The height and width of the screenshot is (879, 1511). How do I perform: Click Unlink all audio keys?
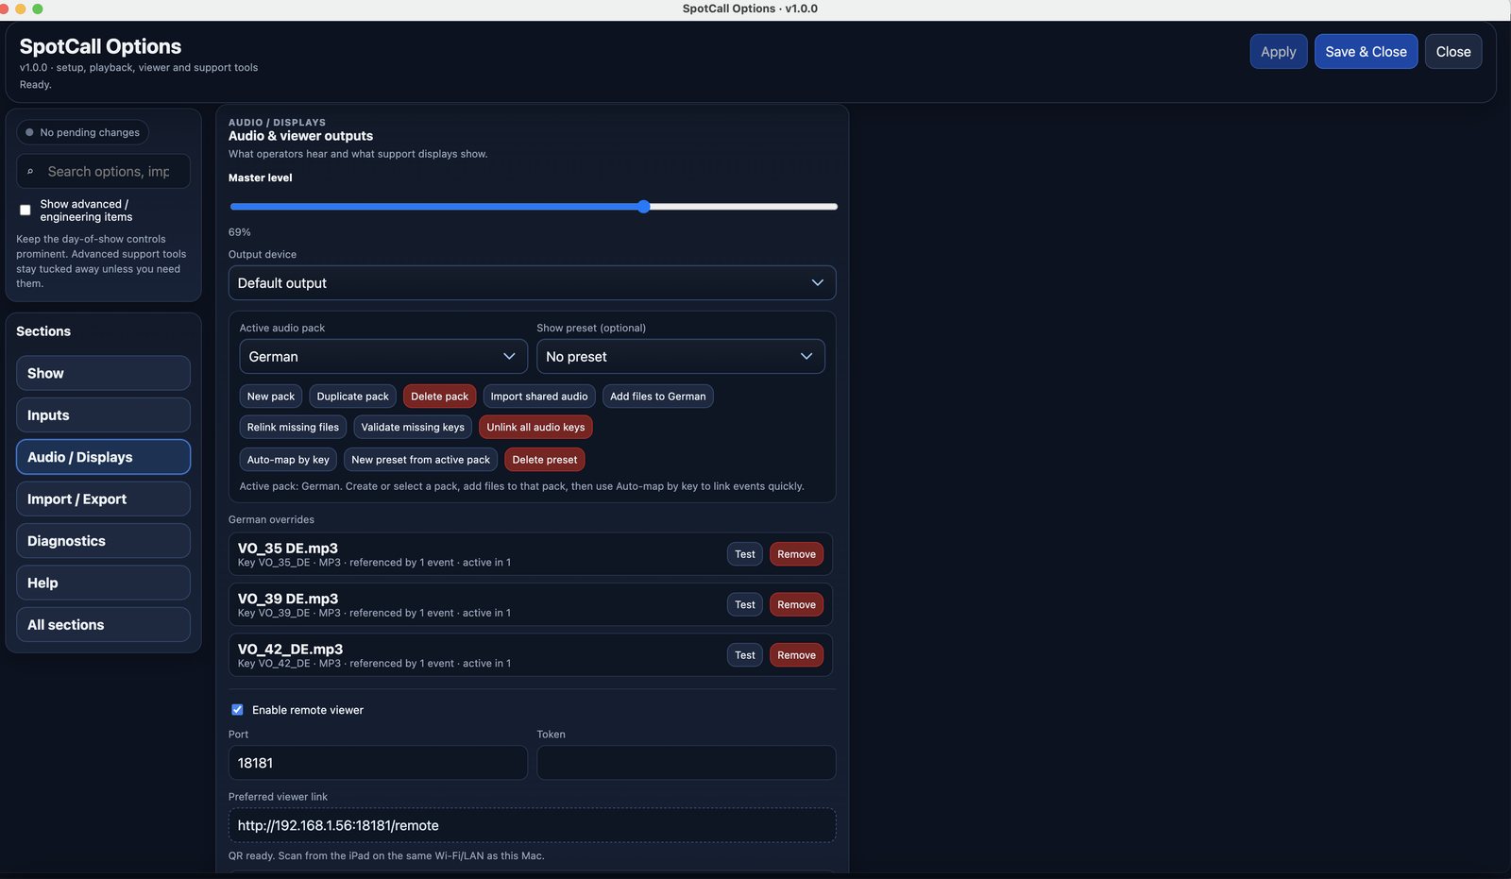tap(535, 428)
